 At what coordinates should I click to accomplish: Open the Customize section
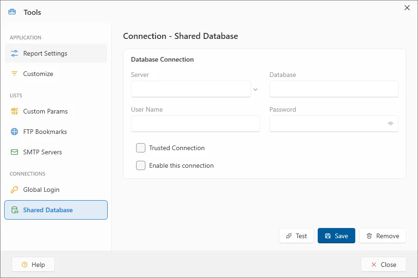point(56,74)
